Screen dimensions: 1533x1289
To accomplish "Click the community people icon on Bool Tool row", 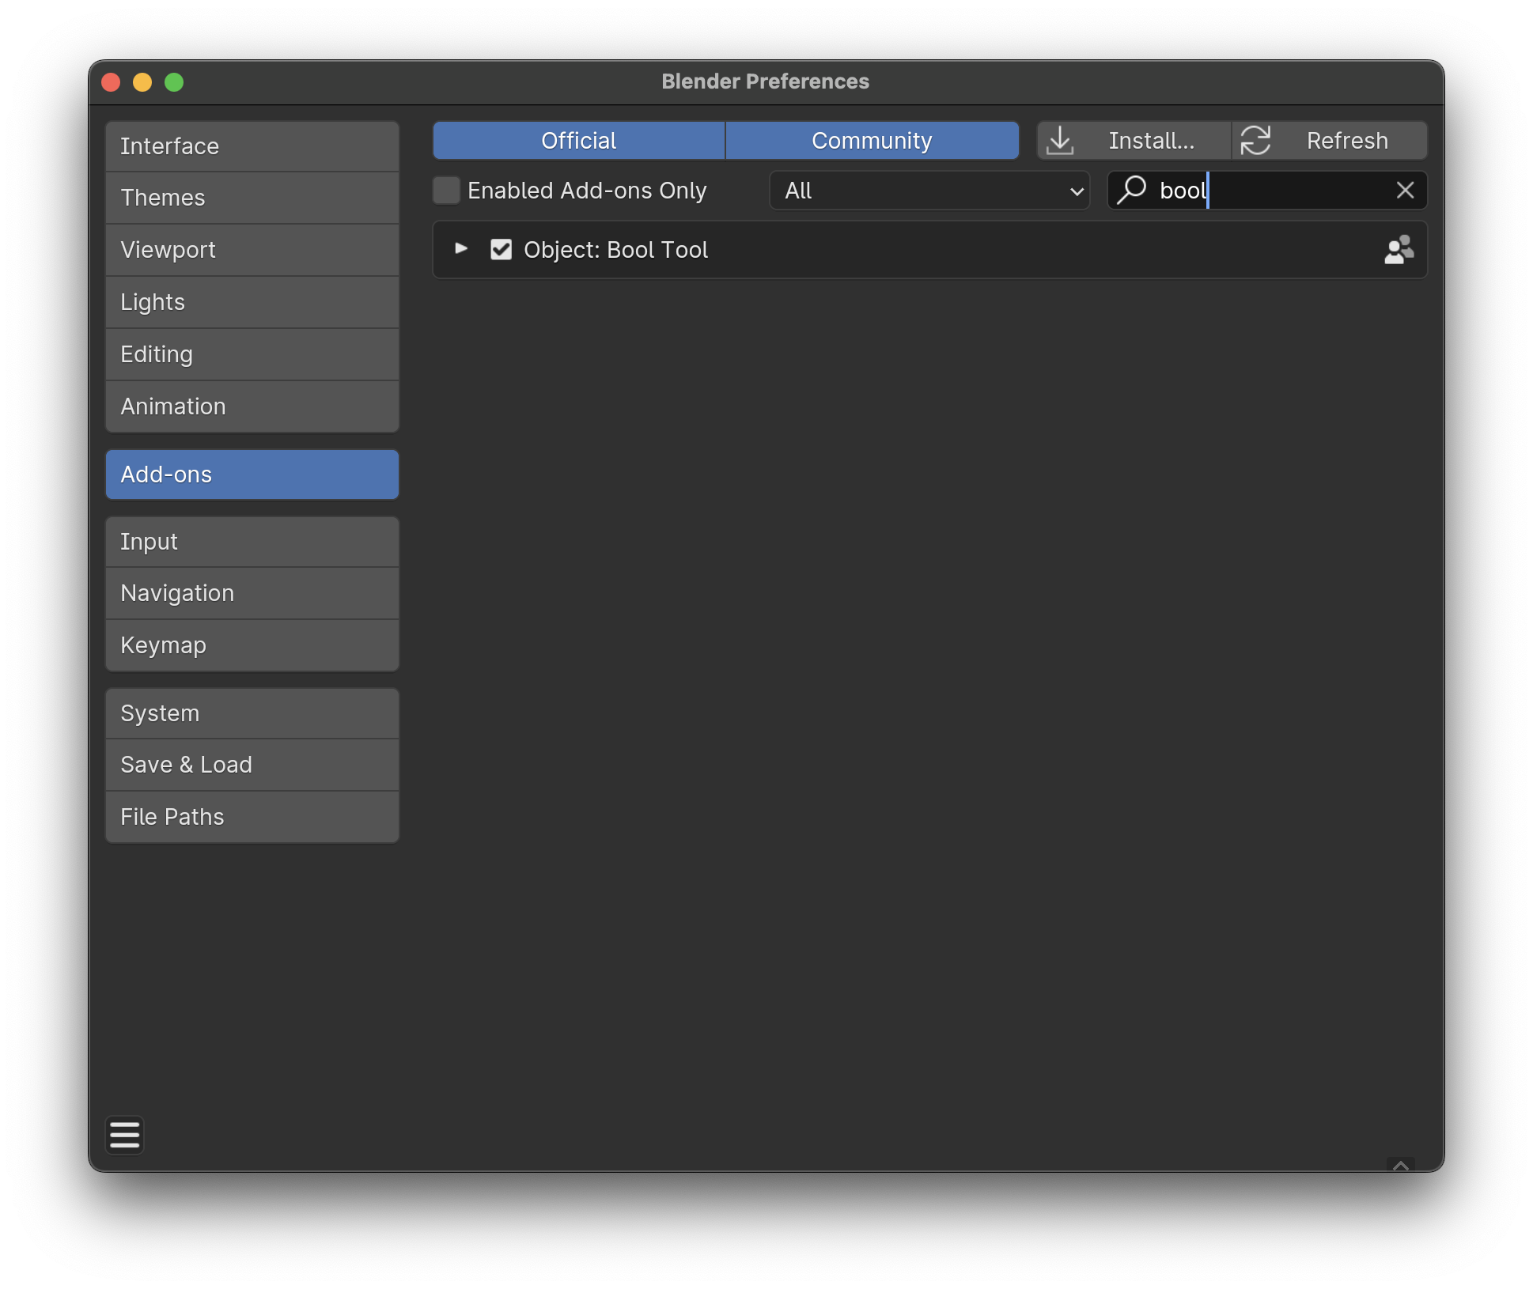I will pos(1399,250).
